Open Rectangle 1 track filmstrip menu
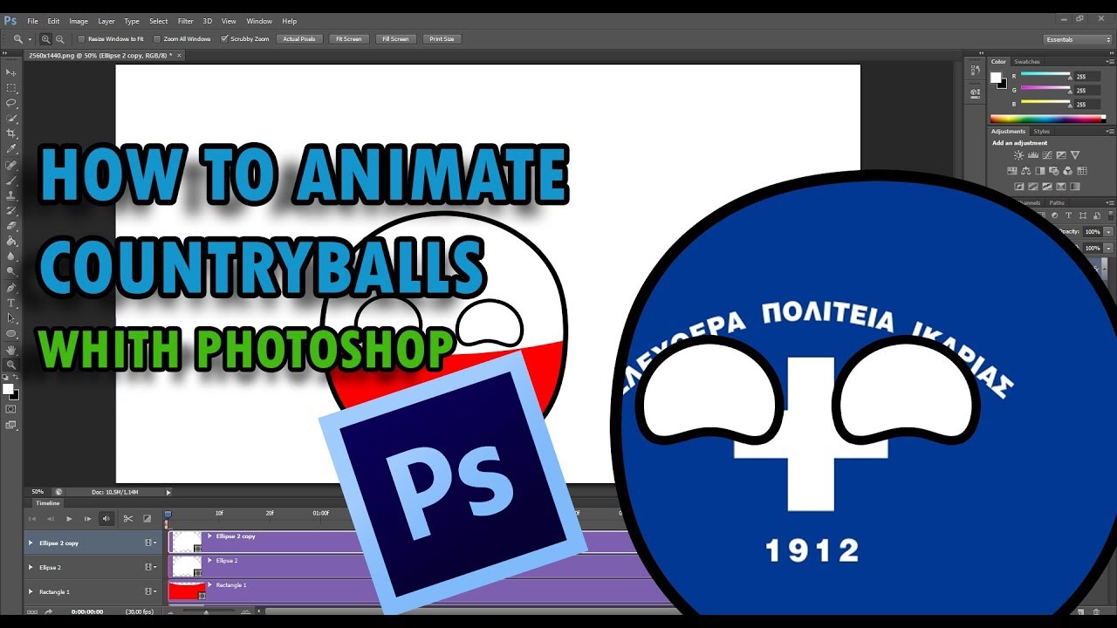Screen dimensions: 1117x628 pyautogui.click(x=149, y=591)
